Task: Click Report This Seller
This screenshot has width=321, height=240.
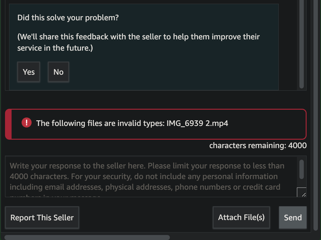Action: pyautogui.click(x=42, y=217)
